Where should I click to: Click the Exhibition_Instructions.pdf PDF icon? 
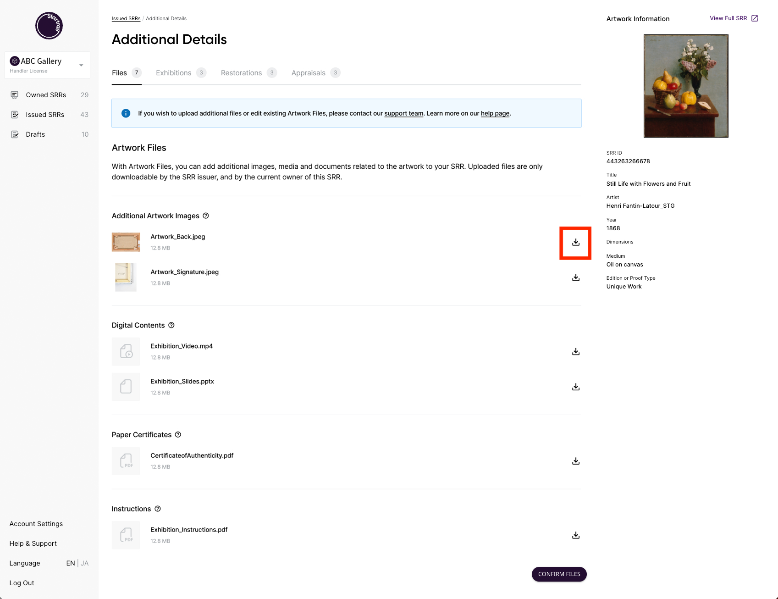pos(126,535)
